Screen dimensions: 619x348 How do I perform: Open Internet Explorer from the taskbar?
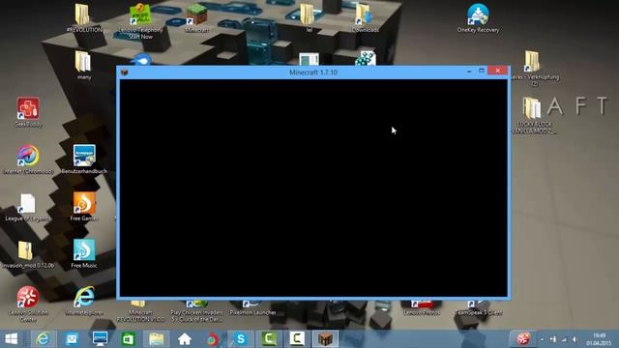tap(43, 339)
